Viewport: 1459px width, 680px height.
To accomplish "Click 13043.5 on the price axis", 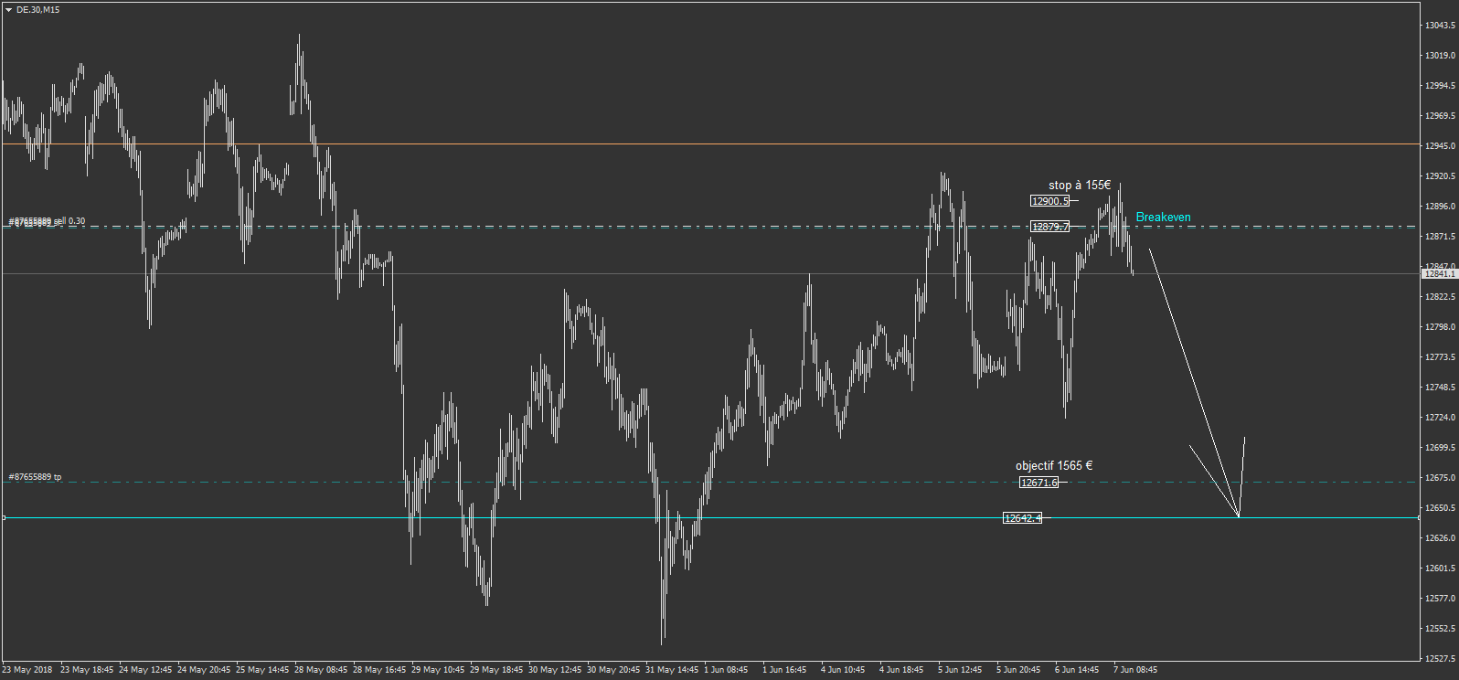I will (1440, 26).
